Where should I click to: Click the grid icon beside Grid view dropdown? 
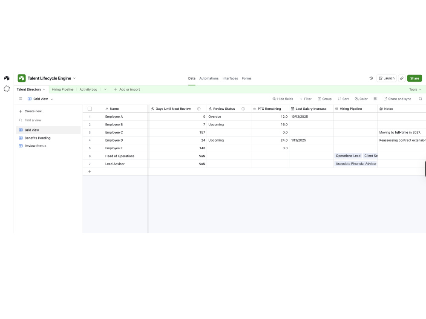click(30, 99)
